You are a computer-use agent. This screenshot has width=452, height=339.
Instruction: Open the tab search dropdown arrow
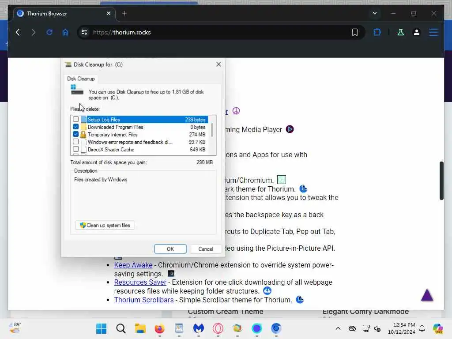click(x=374, y=13)
